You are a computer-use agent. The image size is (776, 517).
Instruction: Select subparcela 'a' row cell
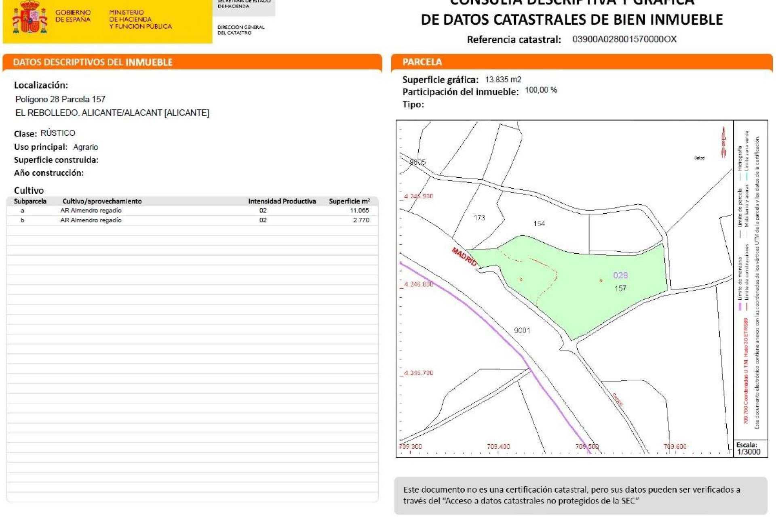click(x=23, y=210)
